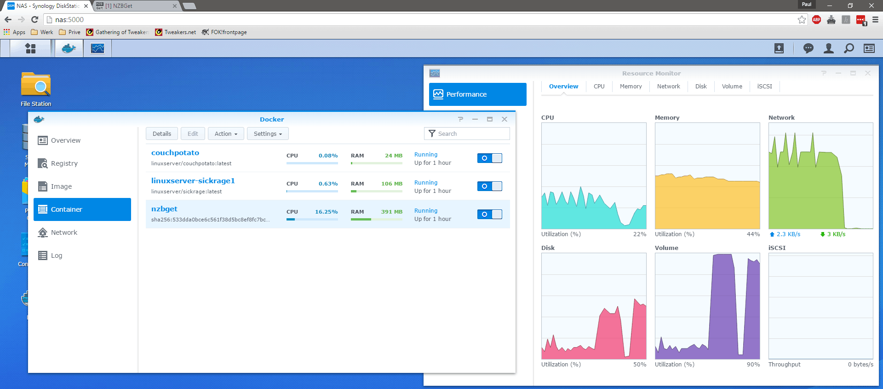Expand the Action dropdown in Docker
This screenshot has width=883, height=389.
click(226, 134)
